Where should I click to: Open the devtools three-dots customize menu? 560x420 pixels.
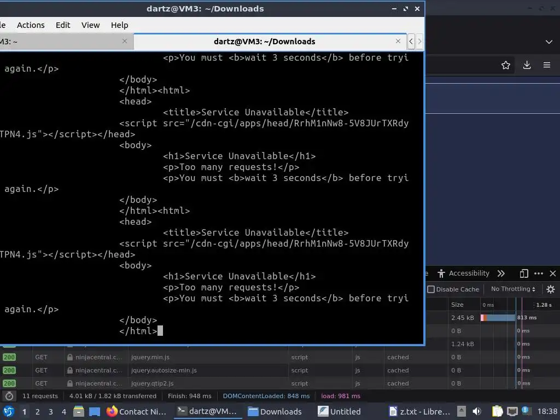tap(539, 273)
